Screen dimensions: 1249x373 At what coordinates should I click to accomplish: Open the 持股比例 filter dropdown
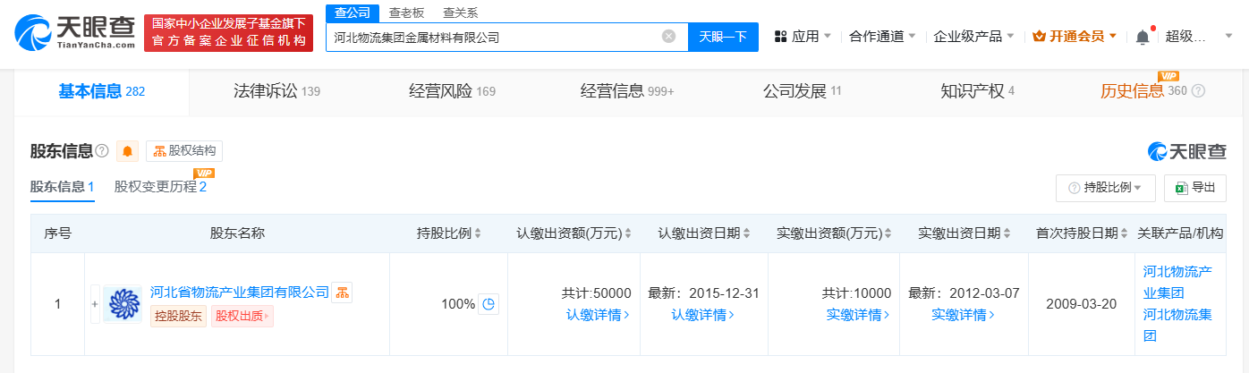(1106, 188)
